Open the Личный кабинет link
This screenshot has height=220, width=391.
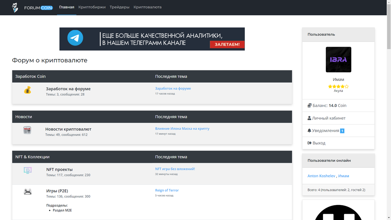tap(329, 118)
